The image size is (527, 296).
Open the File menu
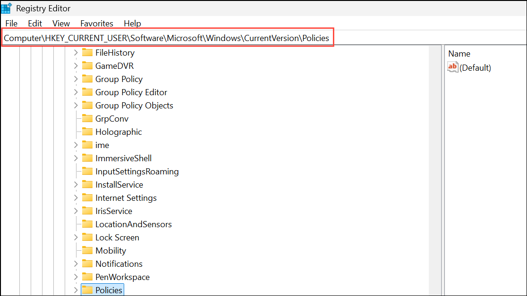(11, 24)
